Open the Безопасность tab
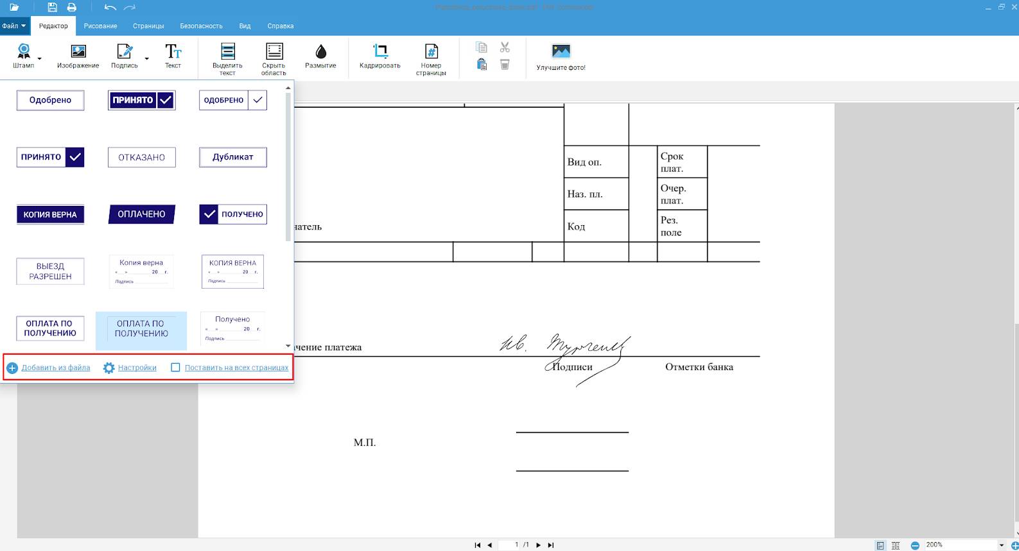 point(201,26)
